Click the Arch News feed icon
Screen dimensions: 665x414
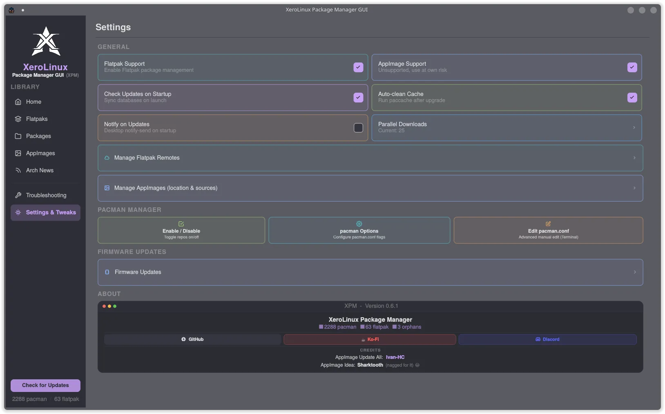point(18,170)
